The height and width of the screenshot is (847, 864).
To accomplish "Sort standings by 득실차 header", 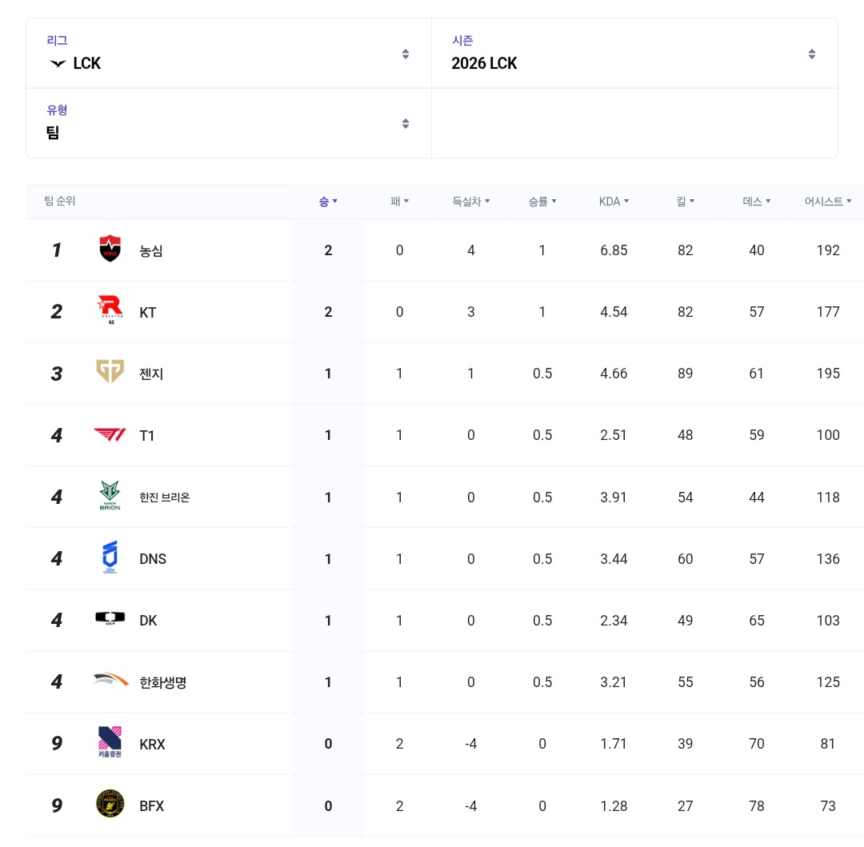I will [470, 202].
